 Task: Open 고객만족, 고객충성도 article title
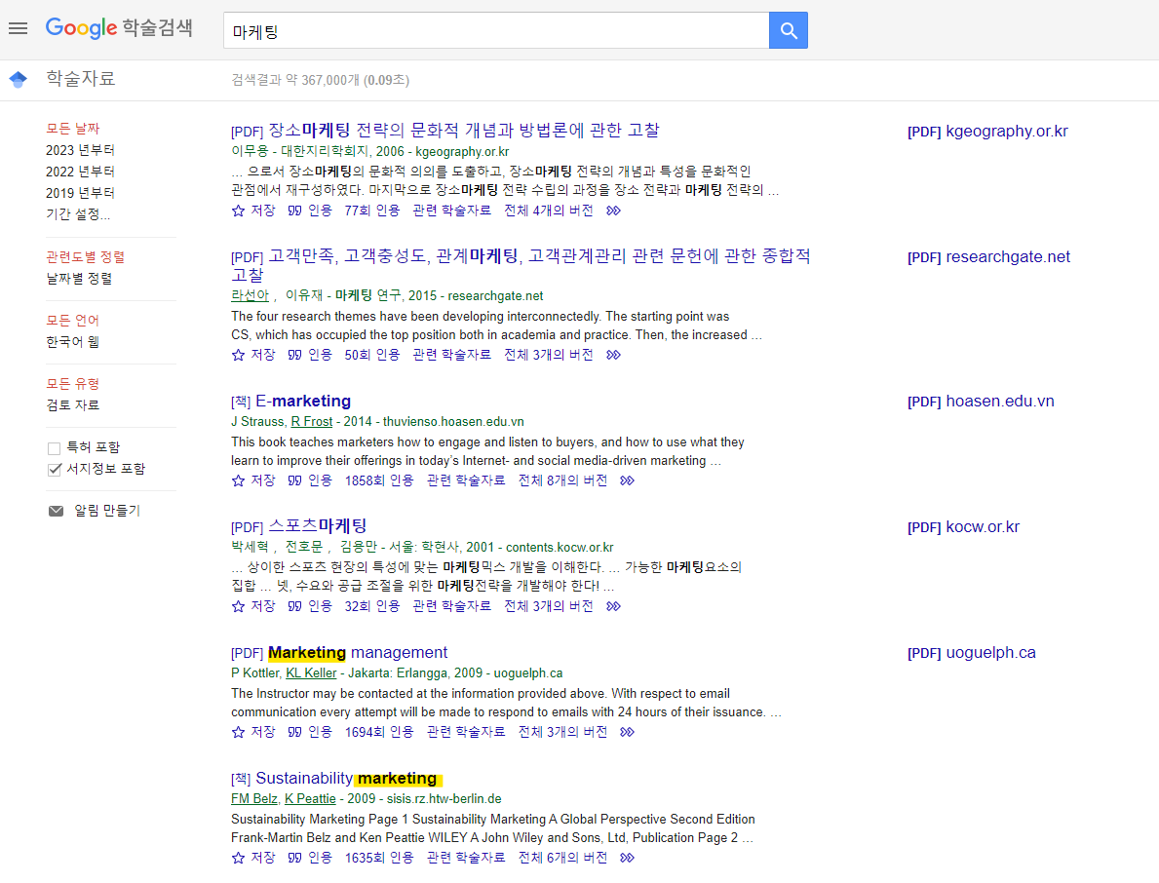click(x=521, y=265)
